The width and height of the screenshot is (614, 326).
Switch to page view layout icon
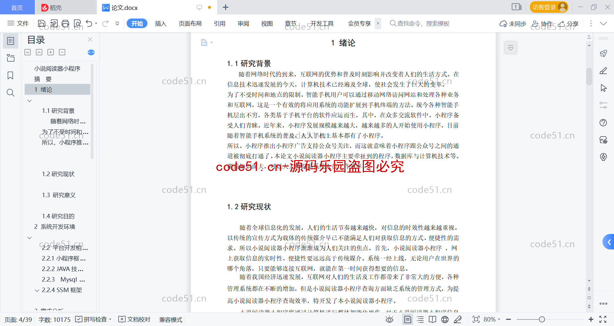pos(407,319)
